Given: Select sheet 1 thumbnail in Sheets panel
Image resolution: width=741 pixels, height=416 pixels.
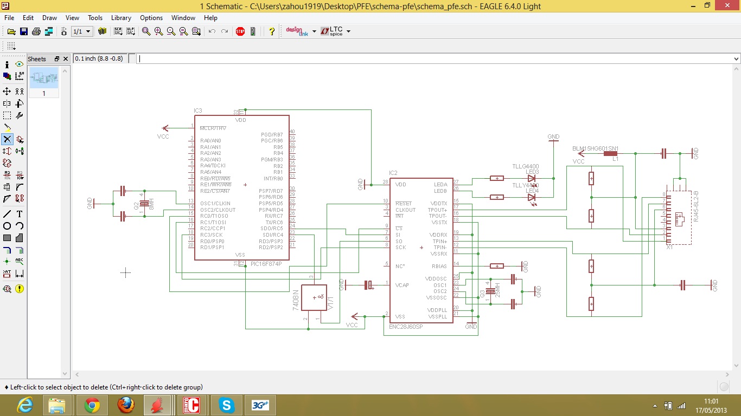Looking at the screenshot, I should pyautogui.click(x=44, y=79).
